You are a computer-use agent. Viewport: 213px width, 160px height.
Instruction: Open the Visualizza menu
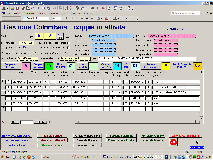point(30,13)
